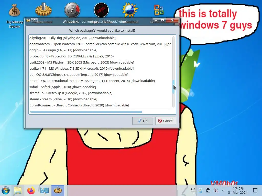Open the speedometer gauge desktop icon
This screenshot has width=262, height=196.
(x=72, y=10)
